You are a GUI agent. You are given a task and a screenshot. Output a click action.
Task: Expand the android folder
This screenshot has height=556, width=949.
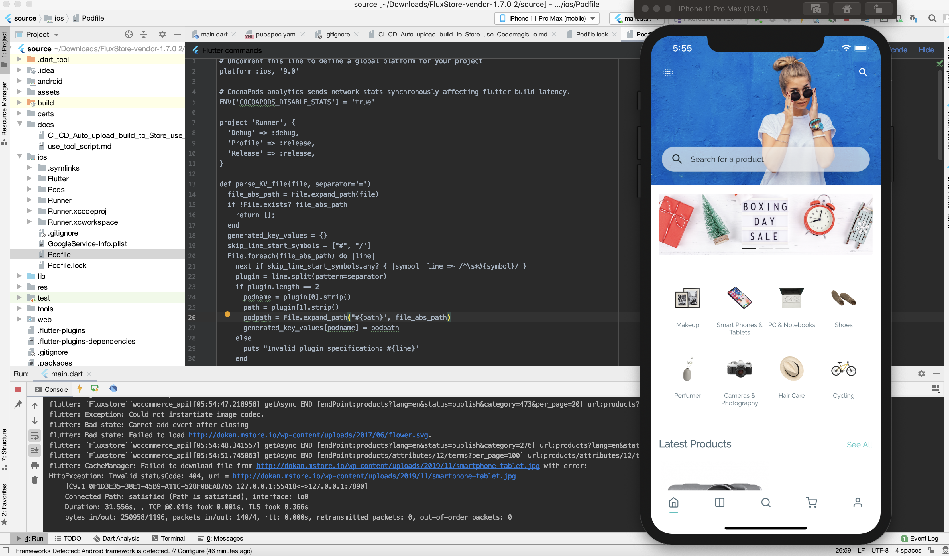tap(19, 81)
